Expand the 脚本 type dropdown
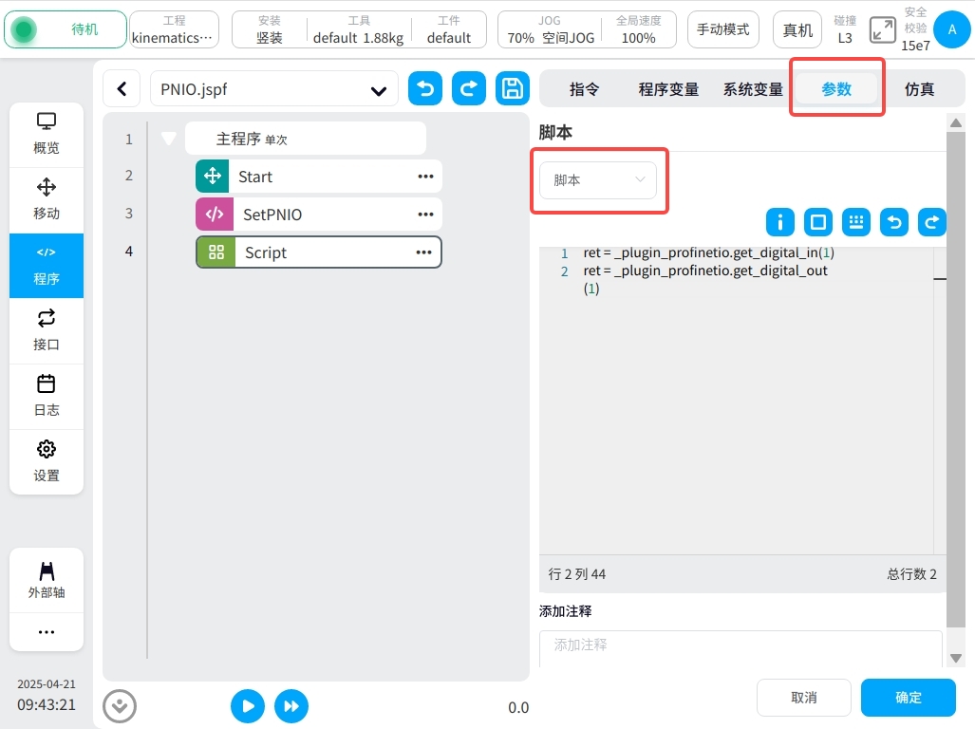This screenshot has height=729, width=975. (598, 179)
